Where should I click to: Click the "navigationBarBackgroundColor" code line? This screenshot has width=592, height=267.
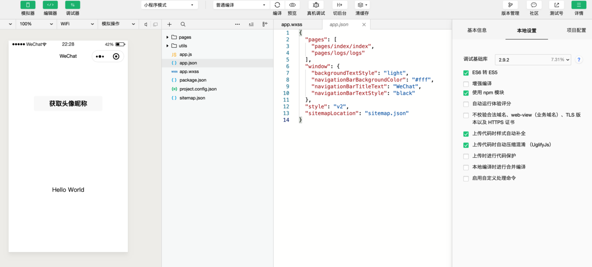pyautogui.click(x=372, y=80)
